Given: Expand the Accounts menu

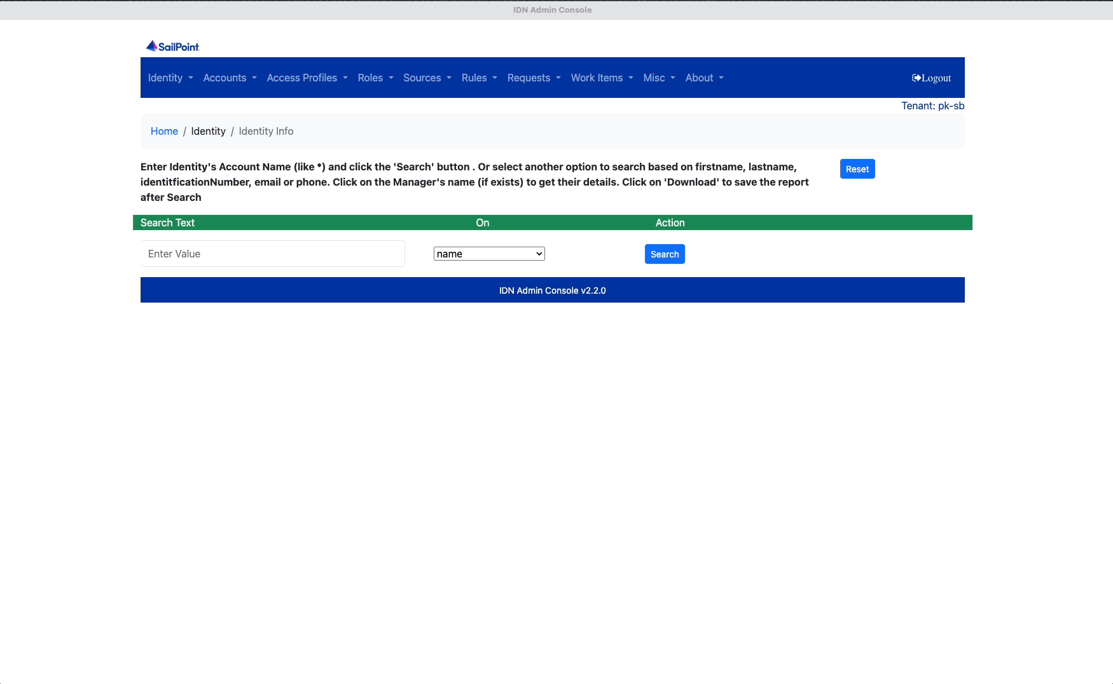Looking at the screenshot, I should [x=230, y=78].
